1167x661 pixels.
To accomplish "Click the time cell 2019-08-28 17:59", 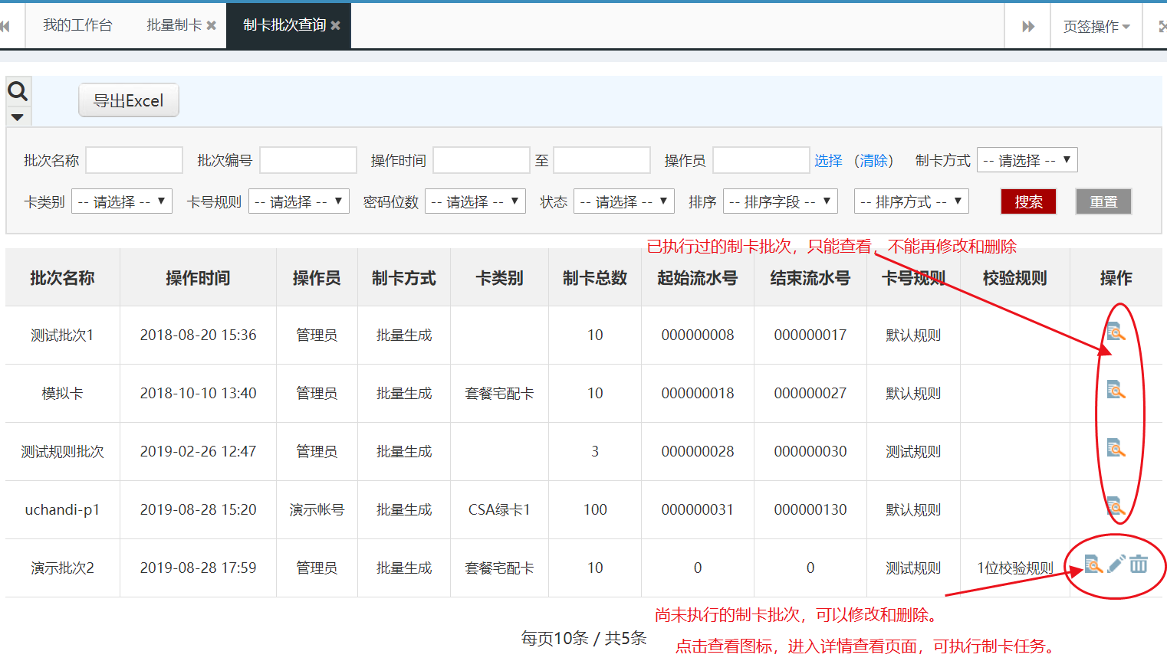I will (198, 568).
